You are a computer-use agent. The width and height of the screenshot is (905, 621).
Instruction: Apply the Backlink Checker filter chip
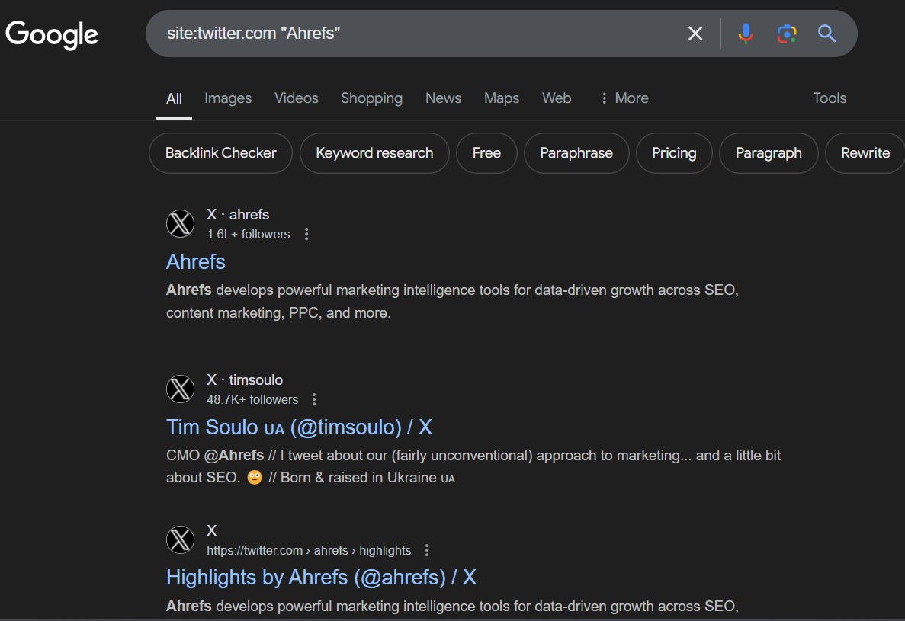[x=220, y=153]
